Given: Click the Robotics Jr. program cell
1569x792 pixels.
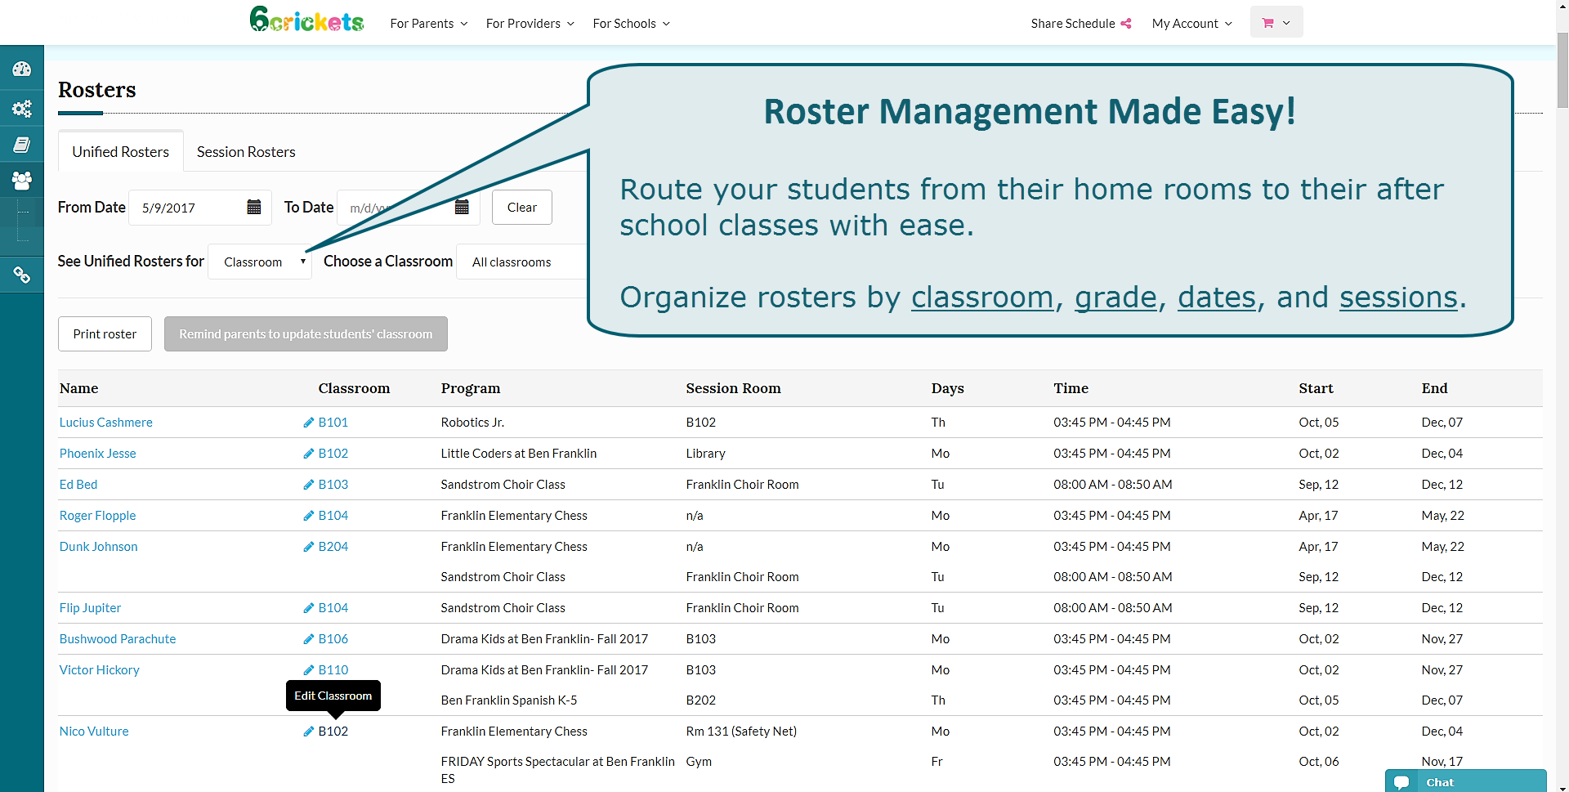Looking at the screenshot, I should tap(472, 423).
